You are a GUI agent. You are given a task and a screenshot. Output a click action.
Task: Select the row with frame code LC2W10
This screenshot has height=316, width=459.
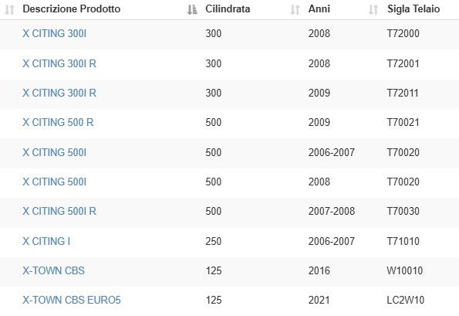click(x=230, y=301)
